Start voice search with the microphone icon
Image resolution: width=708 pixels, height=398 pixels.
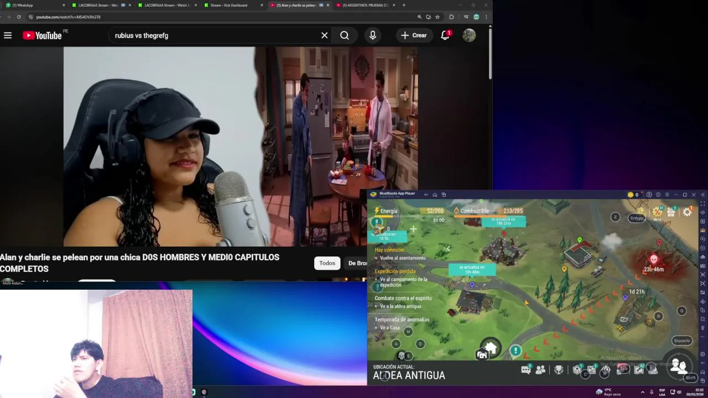[373, 35]
